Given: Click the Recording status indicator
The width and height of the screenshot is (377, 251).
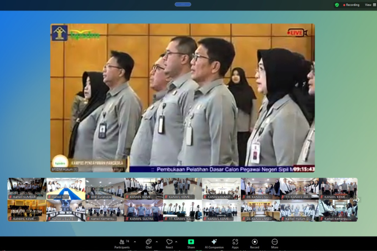Looking at the screenshot, I should 351,5.
